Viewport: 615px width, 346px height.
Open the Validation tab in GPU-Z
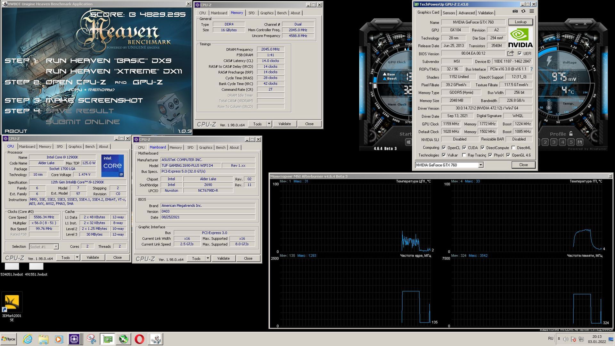[x=486, y=13]
